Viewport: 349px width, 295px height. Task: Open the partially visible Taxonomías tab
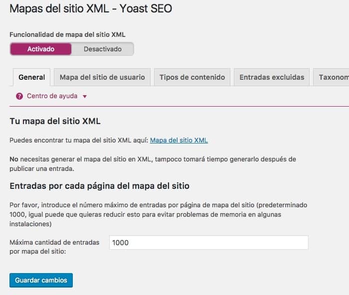click(332, 77)
